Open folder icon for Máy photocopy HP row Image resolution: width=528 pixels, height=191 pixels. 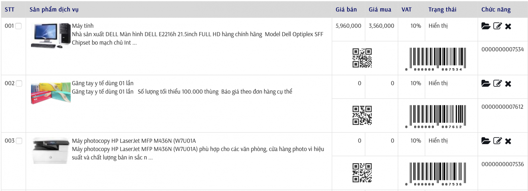485,141
